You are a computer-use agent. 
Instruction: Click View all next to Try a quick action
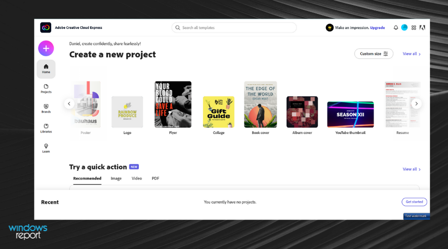pyautogui.click(x=412, y=169)
